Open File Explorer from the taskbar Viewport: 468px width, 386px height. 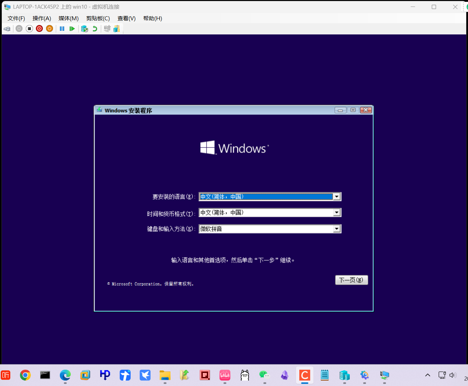click(165, 375)
